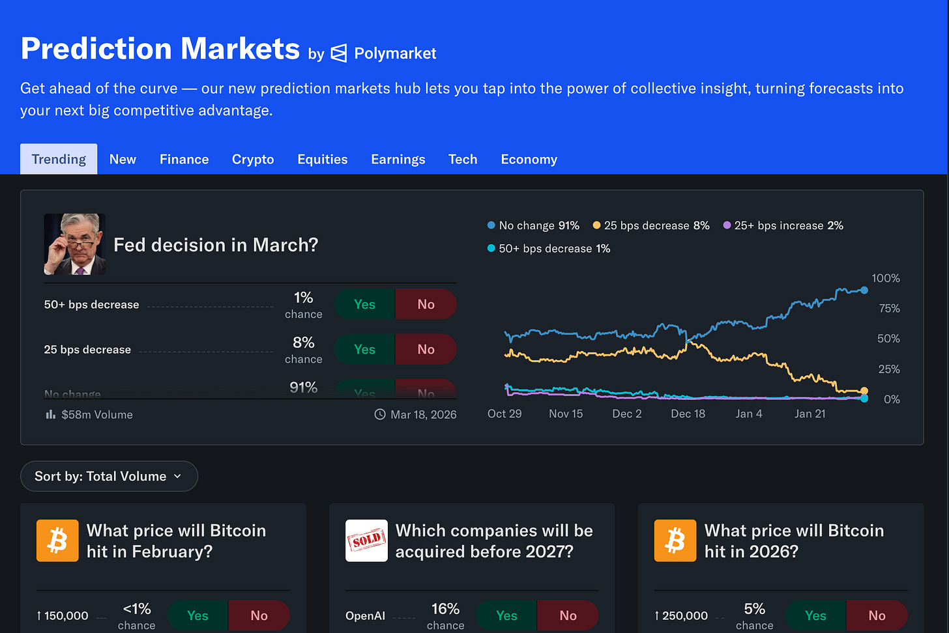Open 'Which companies will be acquired' market

click(494, 541)
